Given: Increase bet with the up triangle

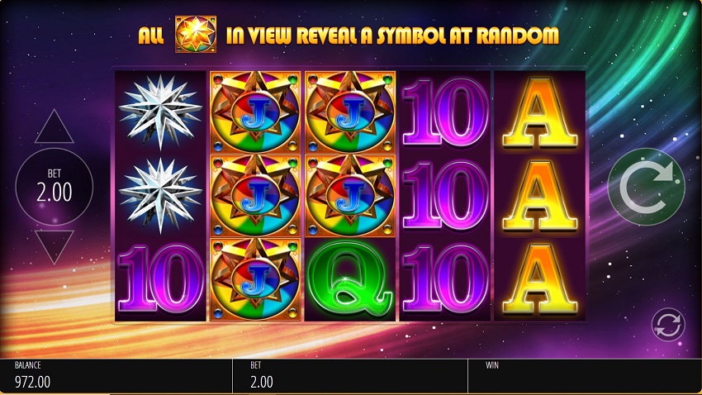Looking at the screenshot, I should click(55, 126).
